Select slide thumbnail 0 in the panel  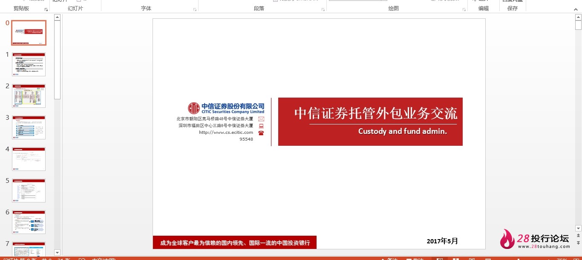click(x=29, y=33)
